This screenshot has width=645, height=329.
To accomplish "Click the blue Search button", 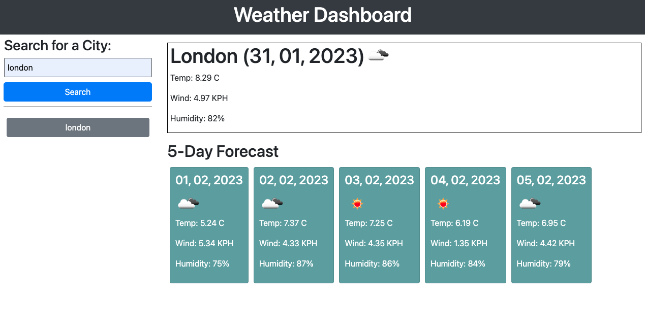I will click(x=78, y=92).
